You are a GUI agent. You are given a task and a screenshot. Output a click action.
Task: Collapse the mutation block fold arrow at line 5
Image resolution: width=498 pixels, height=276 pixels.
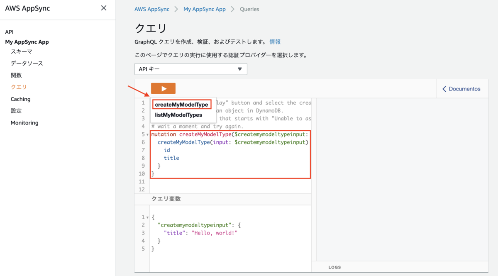(x=147, y=134)
